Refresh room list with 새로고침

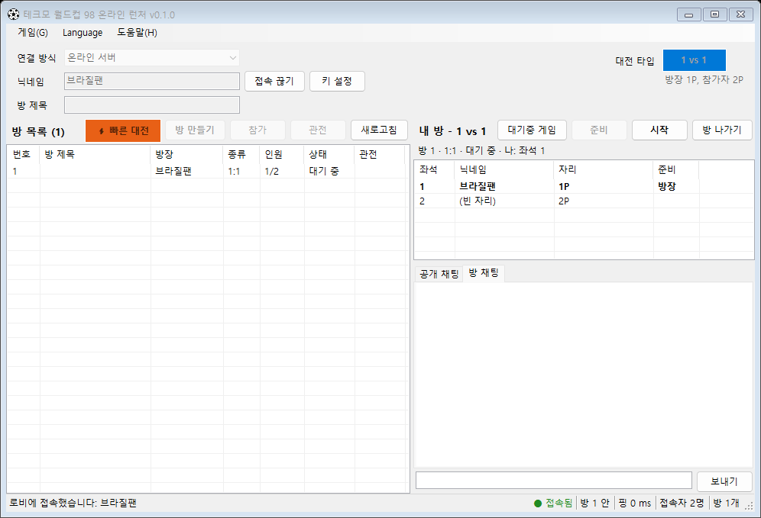pyautogui.click(x=379, y=130)
